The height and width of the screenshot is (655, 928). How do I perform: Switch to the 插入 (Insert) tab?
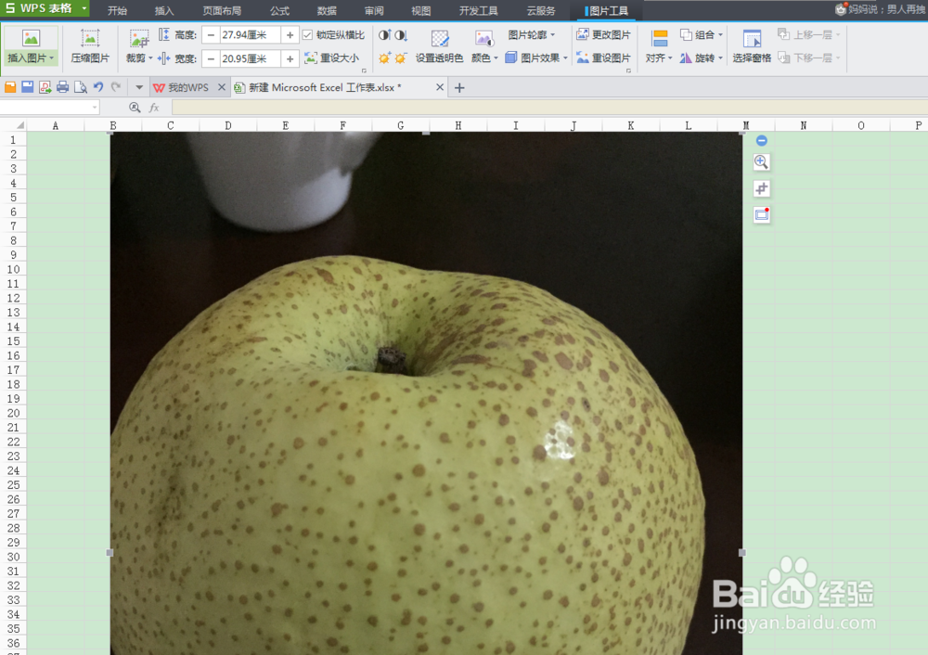point(164,10)
